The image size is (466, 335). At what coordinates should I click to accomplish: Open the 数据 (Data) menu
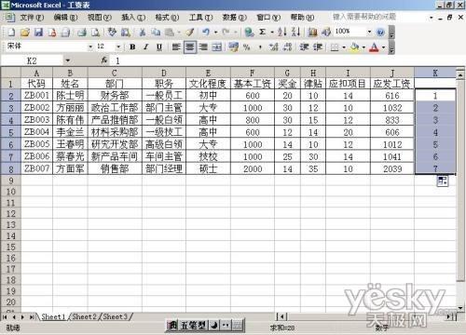click(x=235, y=18)
